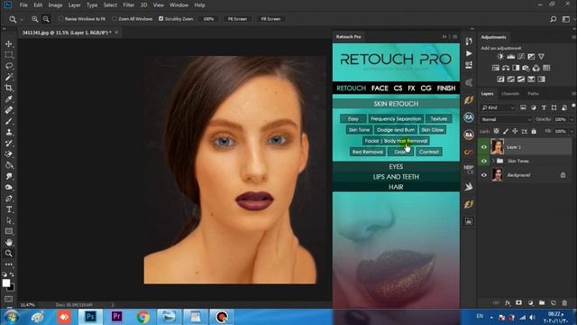Open Premiere Pro from the taskbar
The width and height of the screenshot is (577, 325).
point(116,317)
